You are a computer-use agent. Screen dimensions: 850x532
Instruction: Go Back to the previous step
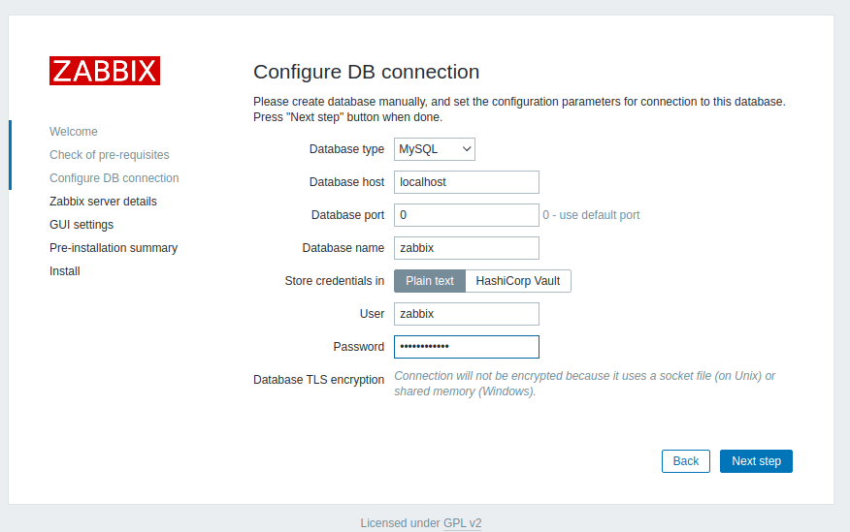686,461
